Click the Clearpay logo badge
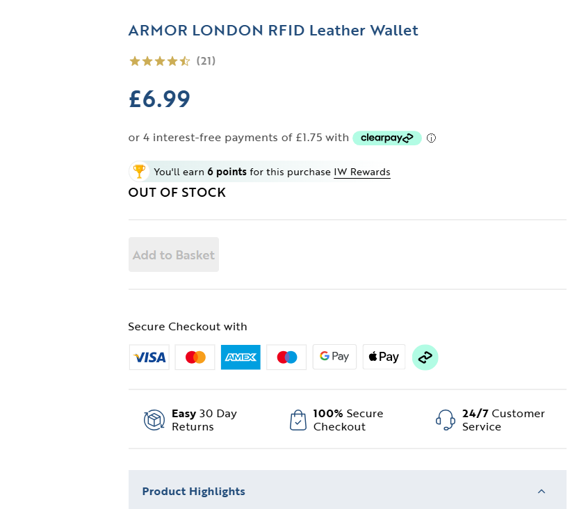The width and height of the screenshot is (586, 509). (386, 138)
